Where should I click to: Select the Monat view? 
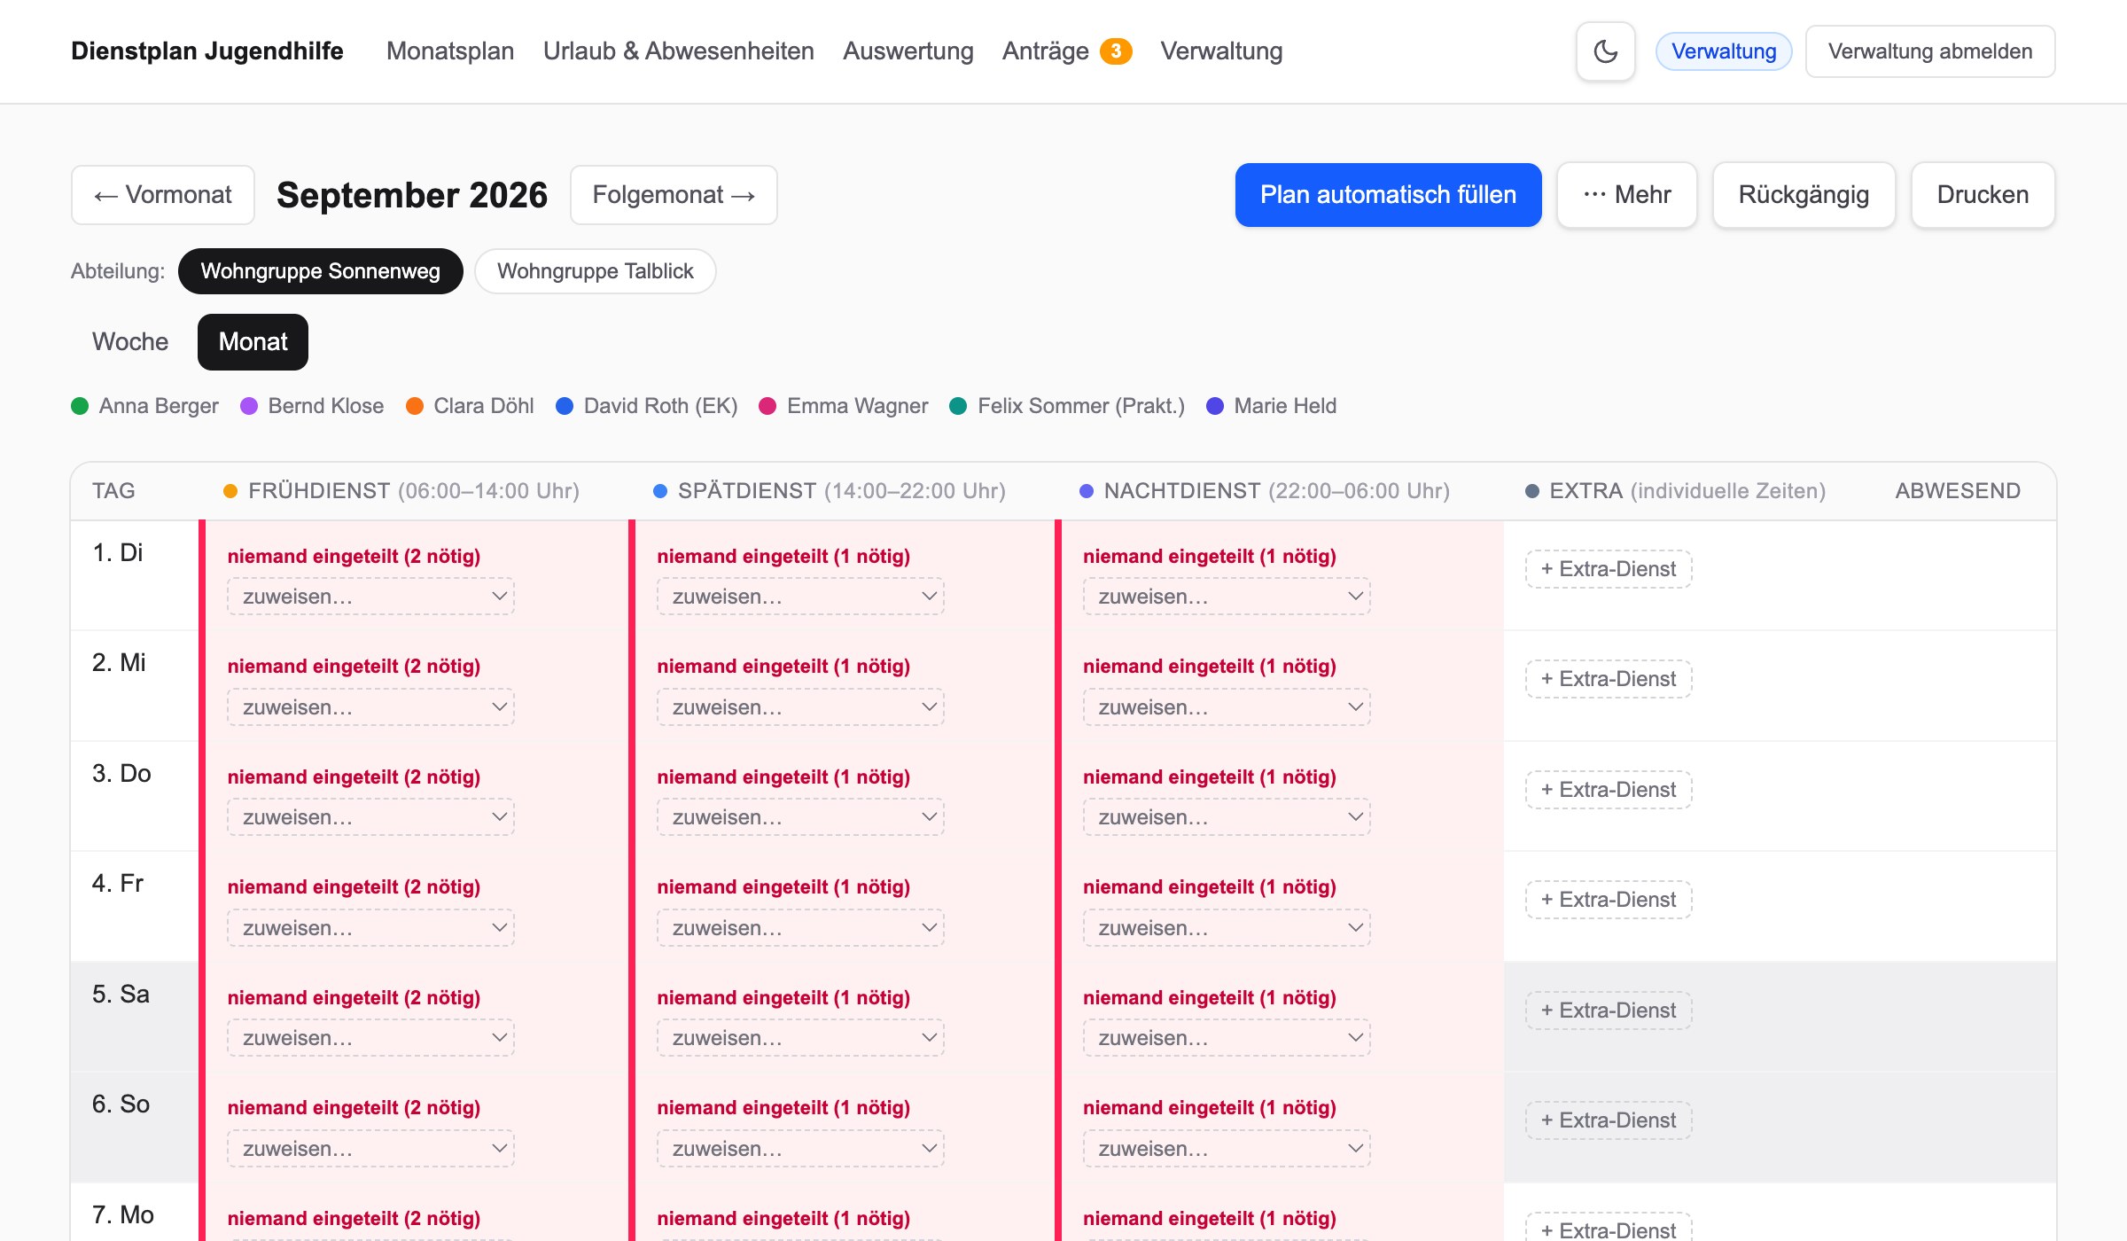[x=253, y=342]
